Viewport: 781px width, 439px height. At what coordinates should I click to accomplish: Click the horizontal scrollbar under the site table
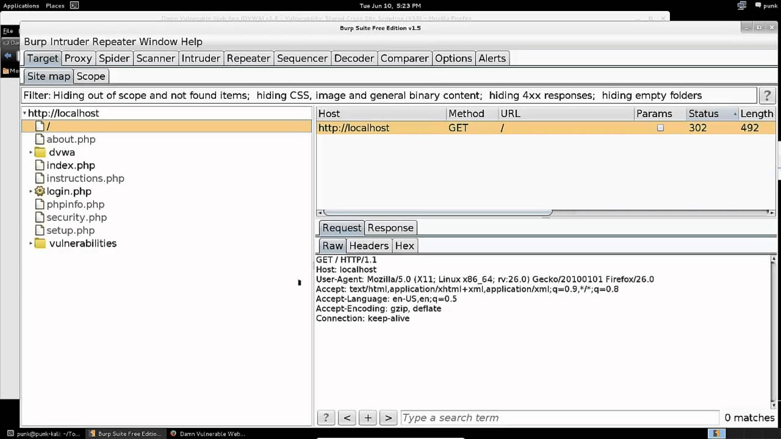pos(437,213)
